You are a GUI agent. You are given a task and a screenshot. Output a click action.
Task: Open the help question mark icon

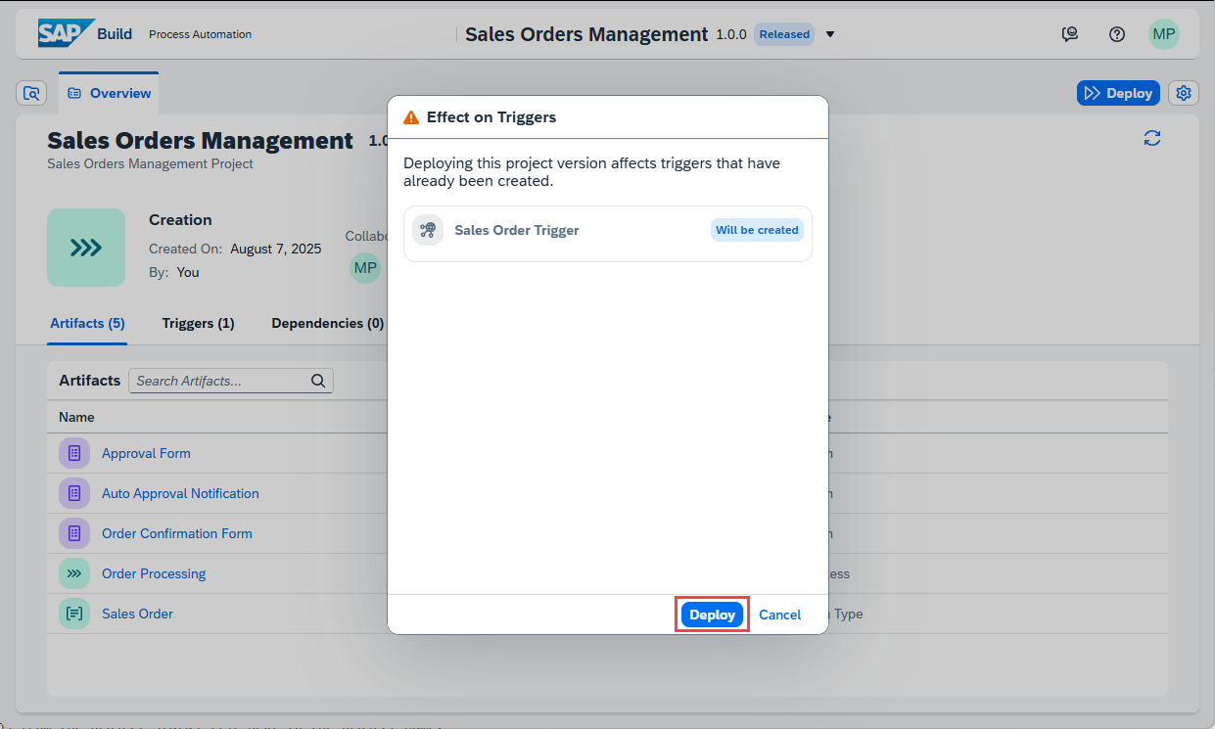click(x=1117, y=34)
